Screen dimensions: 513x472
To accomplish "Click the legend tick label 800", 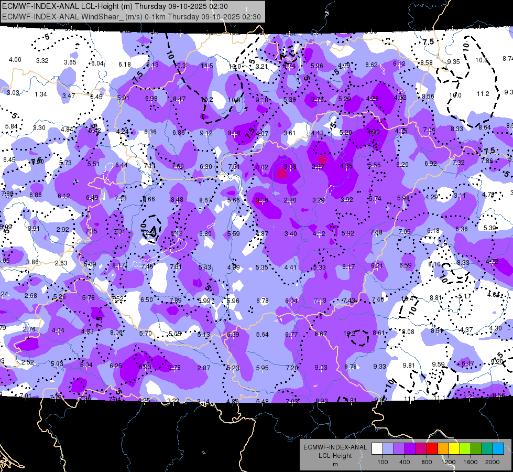I will (x=427, y=462).
